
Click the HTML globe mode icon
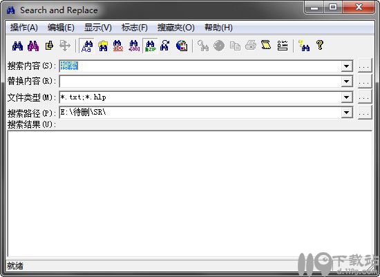point(182,46)
